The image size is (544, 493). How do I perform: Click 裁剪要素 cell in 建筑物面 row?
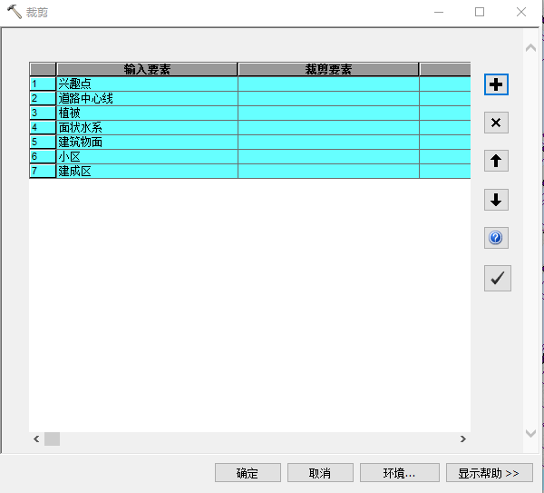coord(328,143)
